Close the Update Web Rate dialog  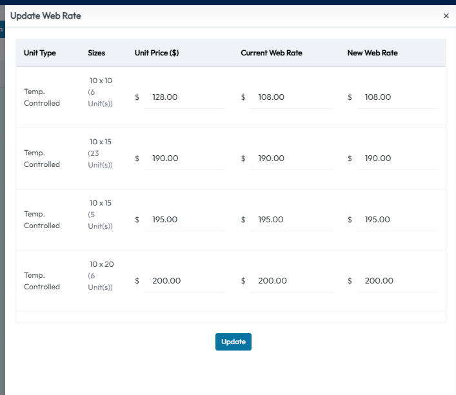446,16
